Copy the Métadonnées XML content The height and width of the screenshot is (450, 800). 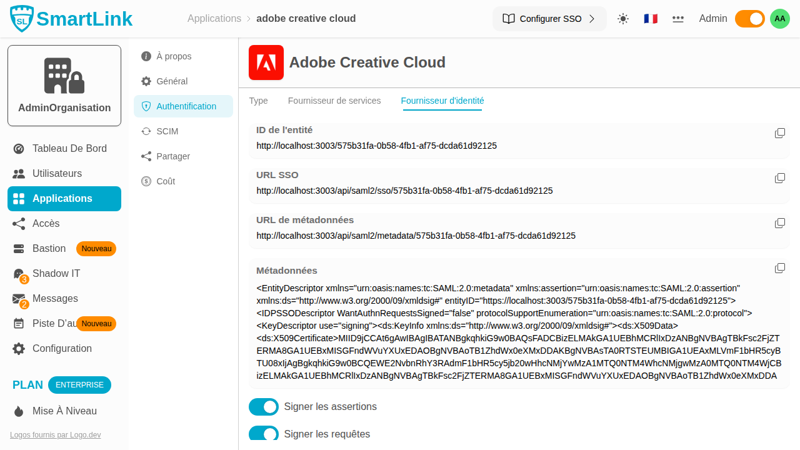(779, 268)
